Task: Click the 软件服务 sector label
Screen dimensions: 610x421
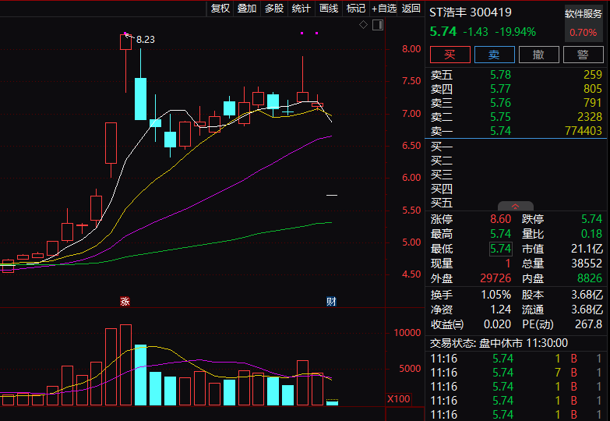Action: [584, 14]
